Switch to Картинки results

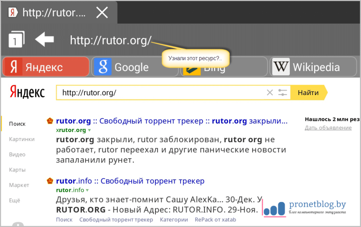tap(22, 139)
